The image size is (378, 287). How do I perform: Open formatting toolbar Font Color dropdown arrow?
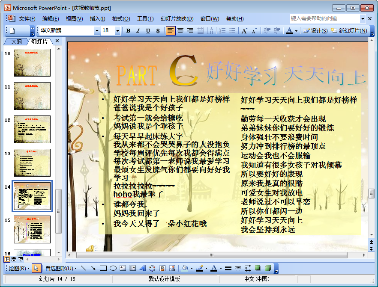click(296, 31)
